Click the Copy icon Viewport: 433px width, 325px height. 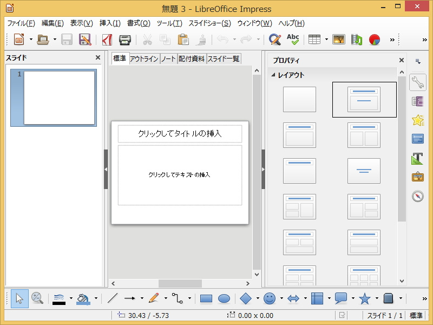[165, 40]
